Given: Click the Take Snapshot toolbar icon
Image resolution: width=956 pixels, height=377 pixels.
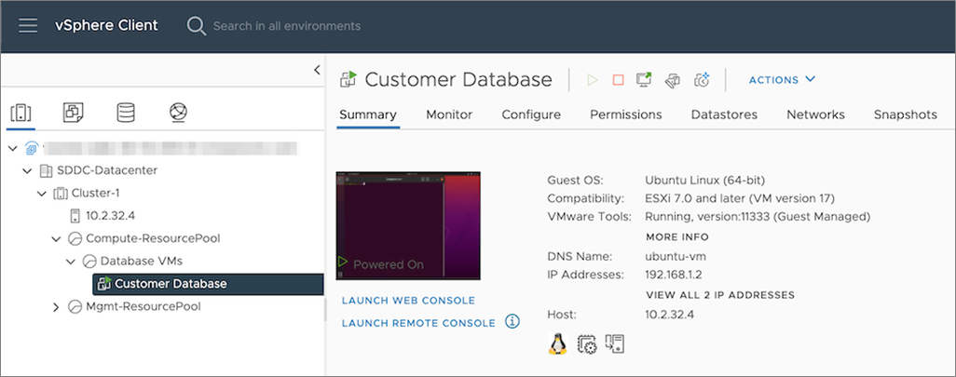Looking at the screenshot, I should coord(703,80).
